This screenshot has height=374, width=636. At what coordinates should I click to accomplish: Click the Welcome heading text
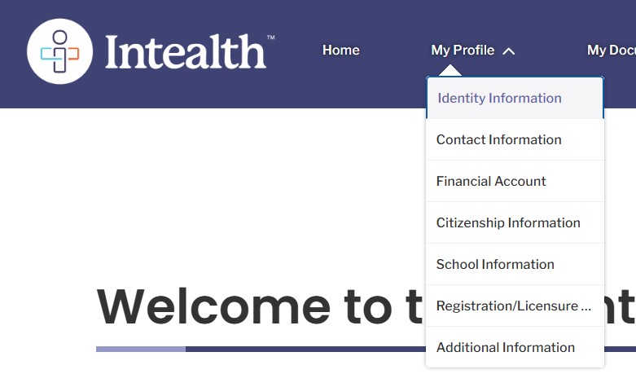pyautogui.click(x=260, y=306)
